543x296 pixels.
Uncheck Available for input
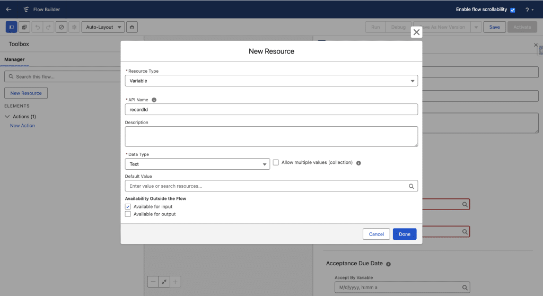click(x=128, y=206)
